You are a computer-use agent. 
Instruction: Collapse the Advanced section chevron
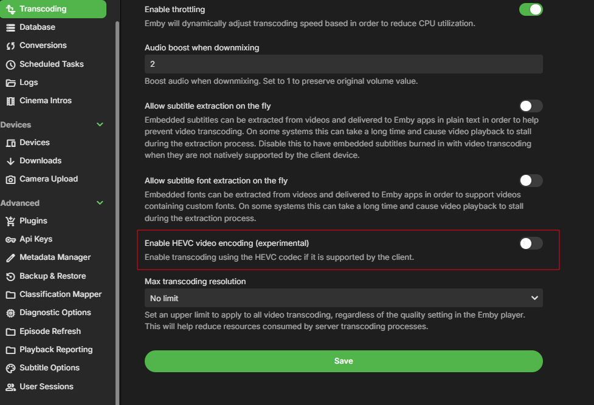point(100,203)
